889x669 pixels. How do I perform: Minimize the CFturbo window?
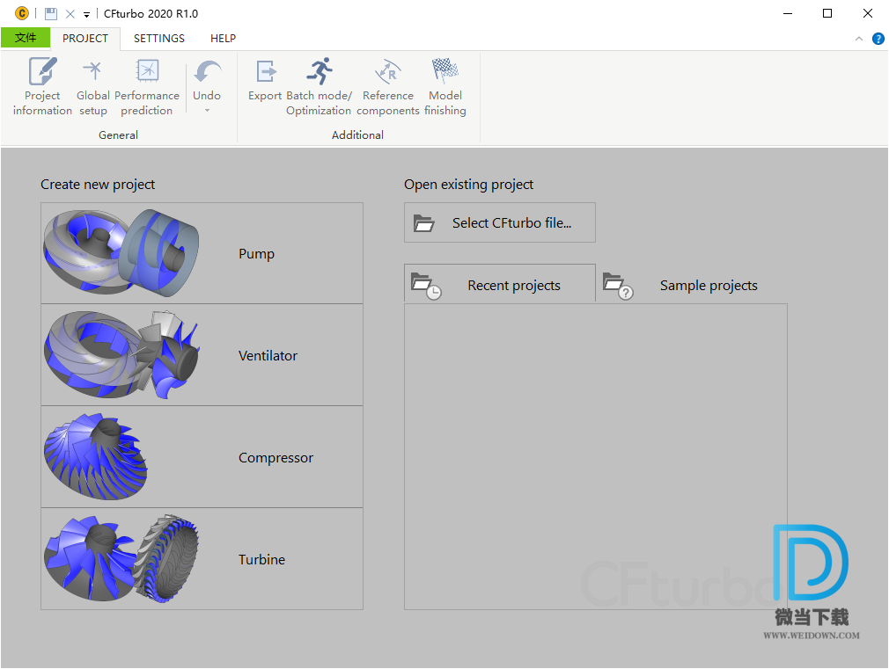pos(788,13)
